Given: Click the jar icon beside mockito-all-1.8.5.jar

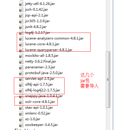Looking at the screenshot, I should click(21, 56).
